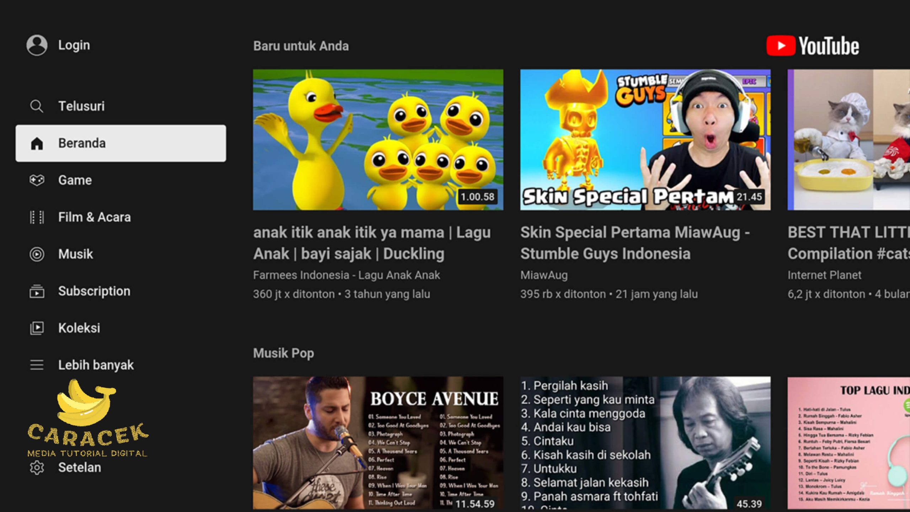Open the Pergilah kasih song list thumbnail
This screenshot has width=910, height=512.
click(x=645, y=443)
